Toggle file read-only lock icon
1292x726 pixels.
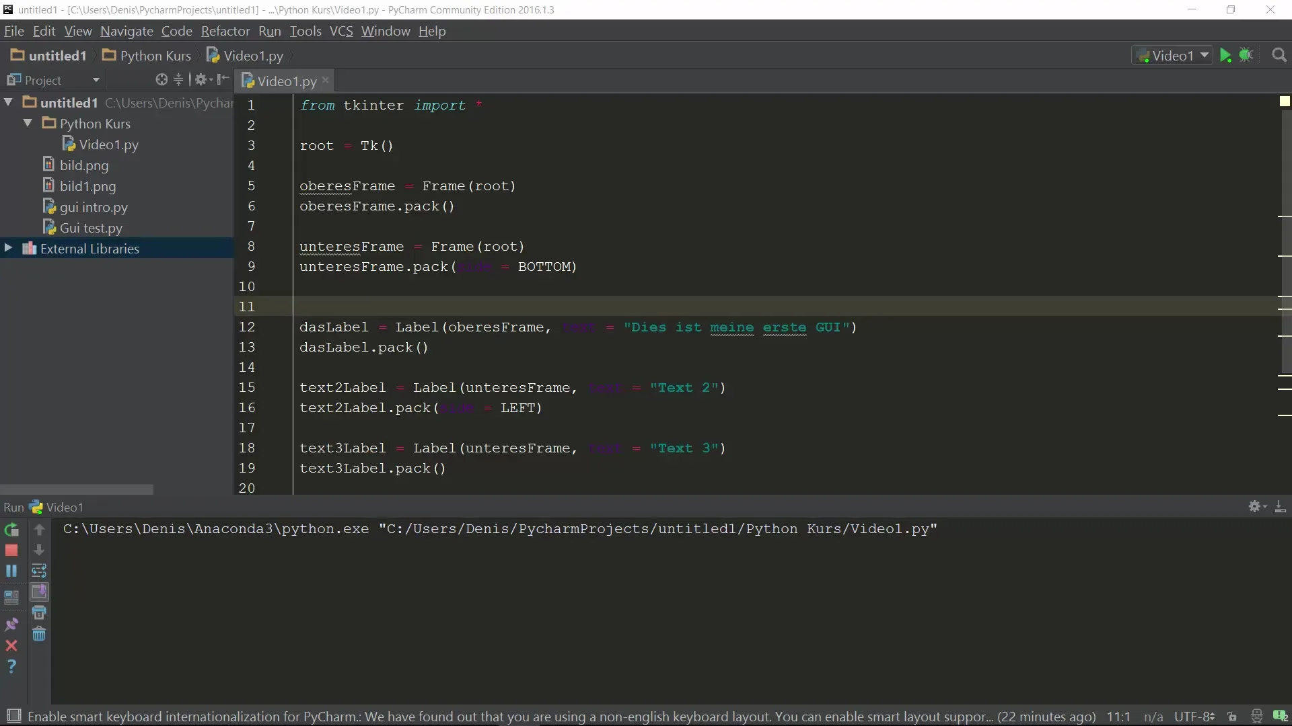tap(1232, 717)
